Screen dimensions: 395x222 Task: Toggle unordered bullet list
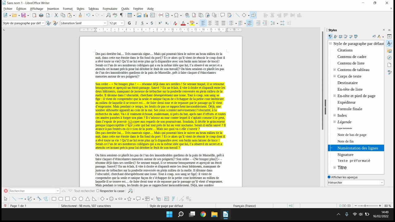(x=231, y=23)
